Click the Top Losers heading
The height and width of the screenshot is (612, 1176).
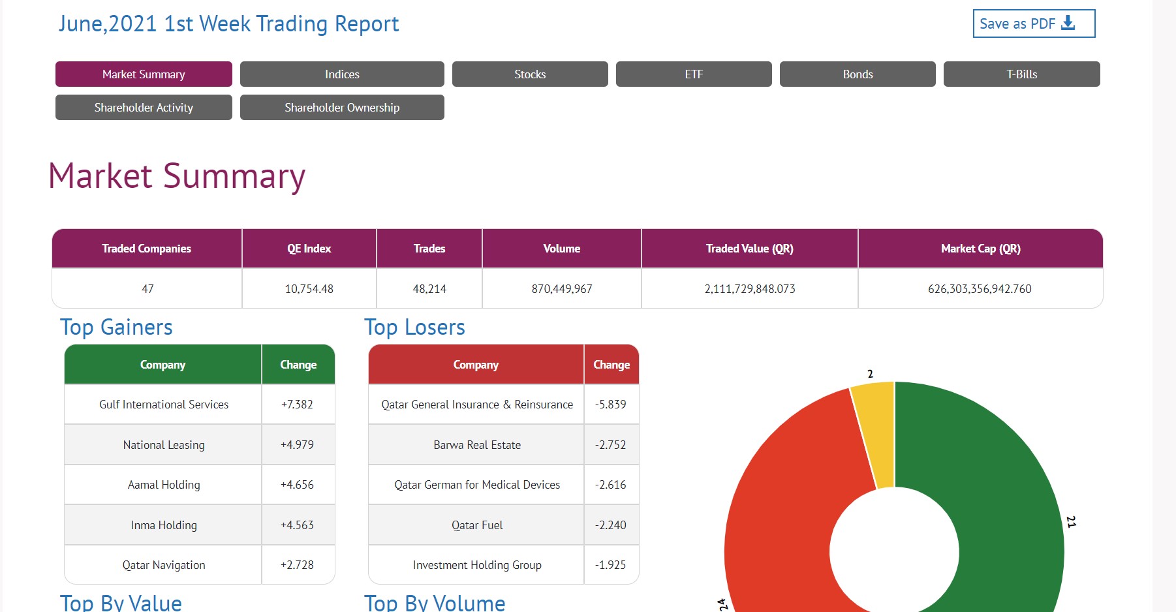(x=414, y=327)
